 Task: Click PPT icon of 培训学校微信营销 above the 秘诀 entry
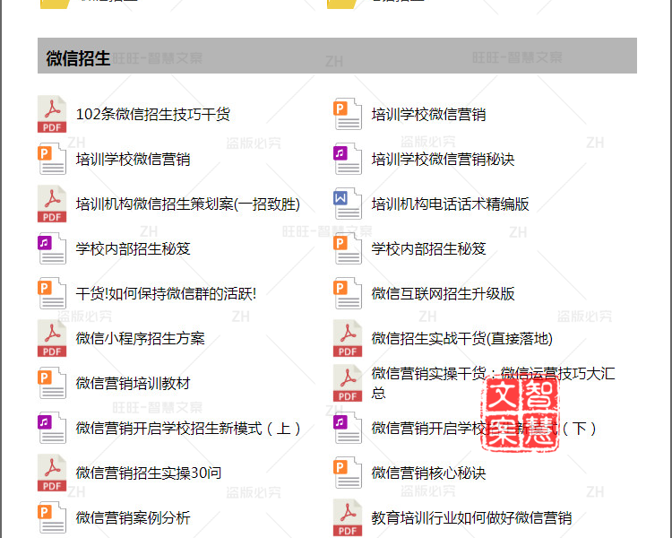(x=348, y=114)
